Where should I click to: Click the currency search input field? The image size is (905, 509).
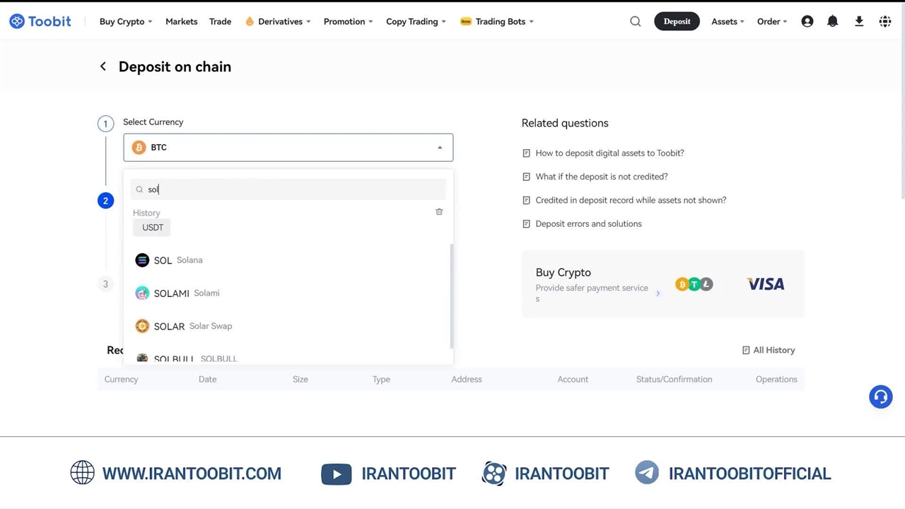(x=290, y=189)
